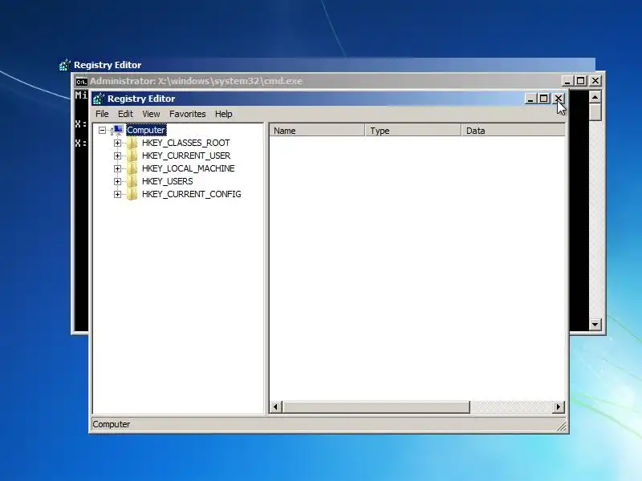Close the cmd.exe window

(x=595, y=81)
